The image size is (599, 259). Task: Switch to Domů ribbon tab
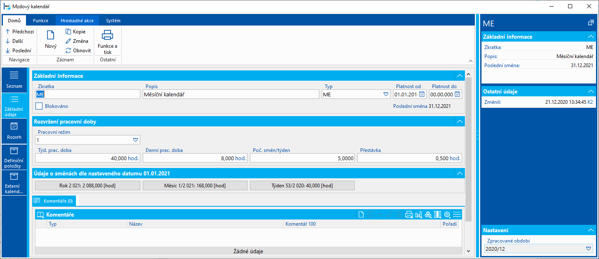point(14,21)
